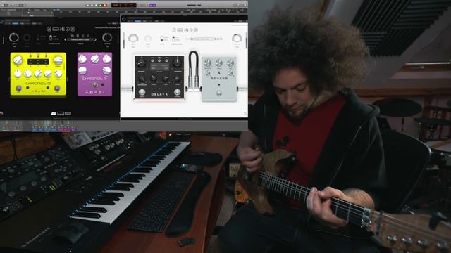Select the stompbox view icon at dark plugin bottom

(x=54, y=114)
